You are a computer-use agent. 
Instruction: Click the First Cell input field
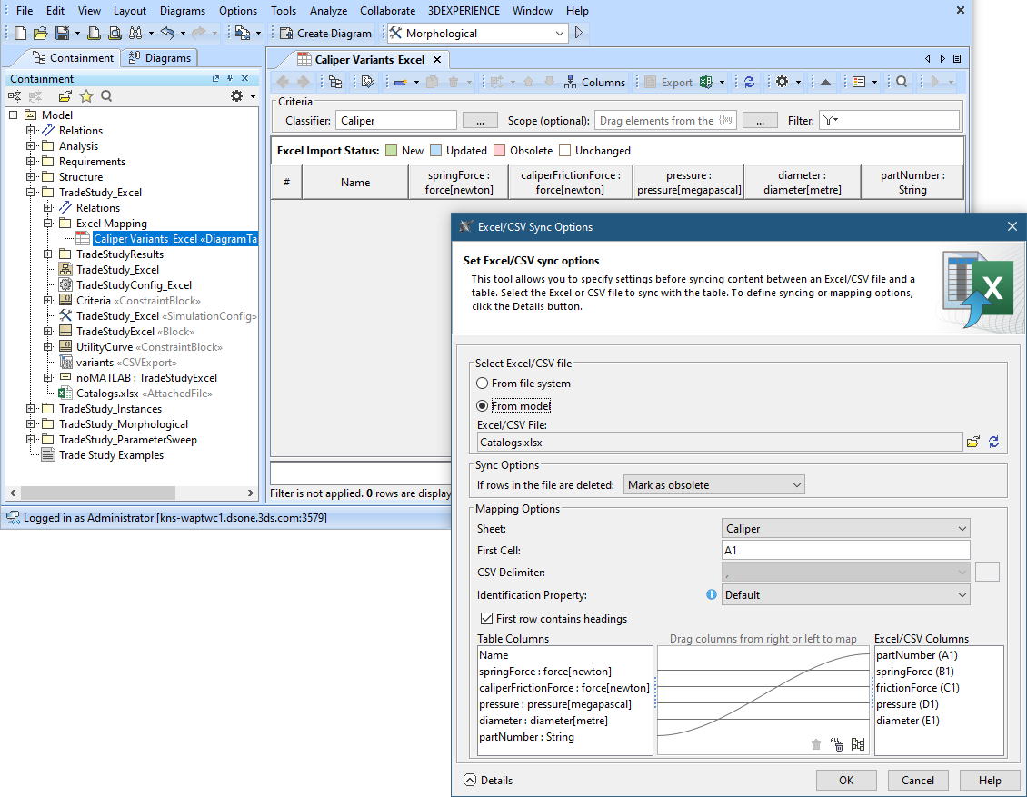coord(845,551)
